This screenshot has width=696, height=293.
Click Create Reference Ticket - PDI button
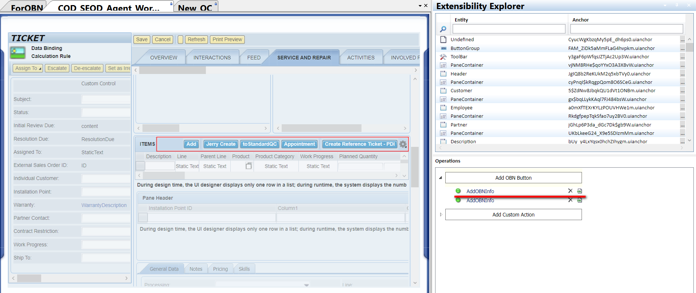click(360, 144)
